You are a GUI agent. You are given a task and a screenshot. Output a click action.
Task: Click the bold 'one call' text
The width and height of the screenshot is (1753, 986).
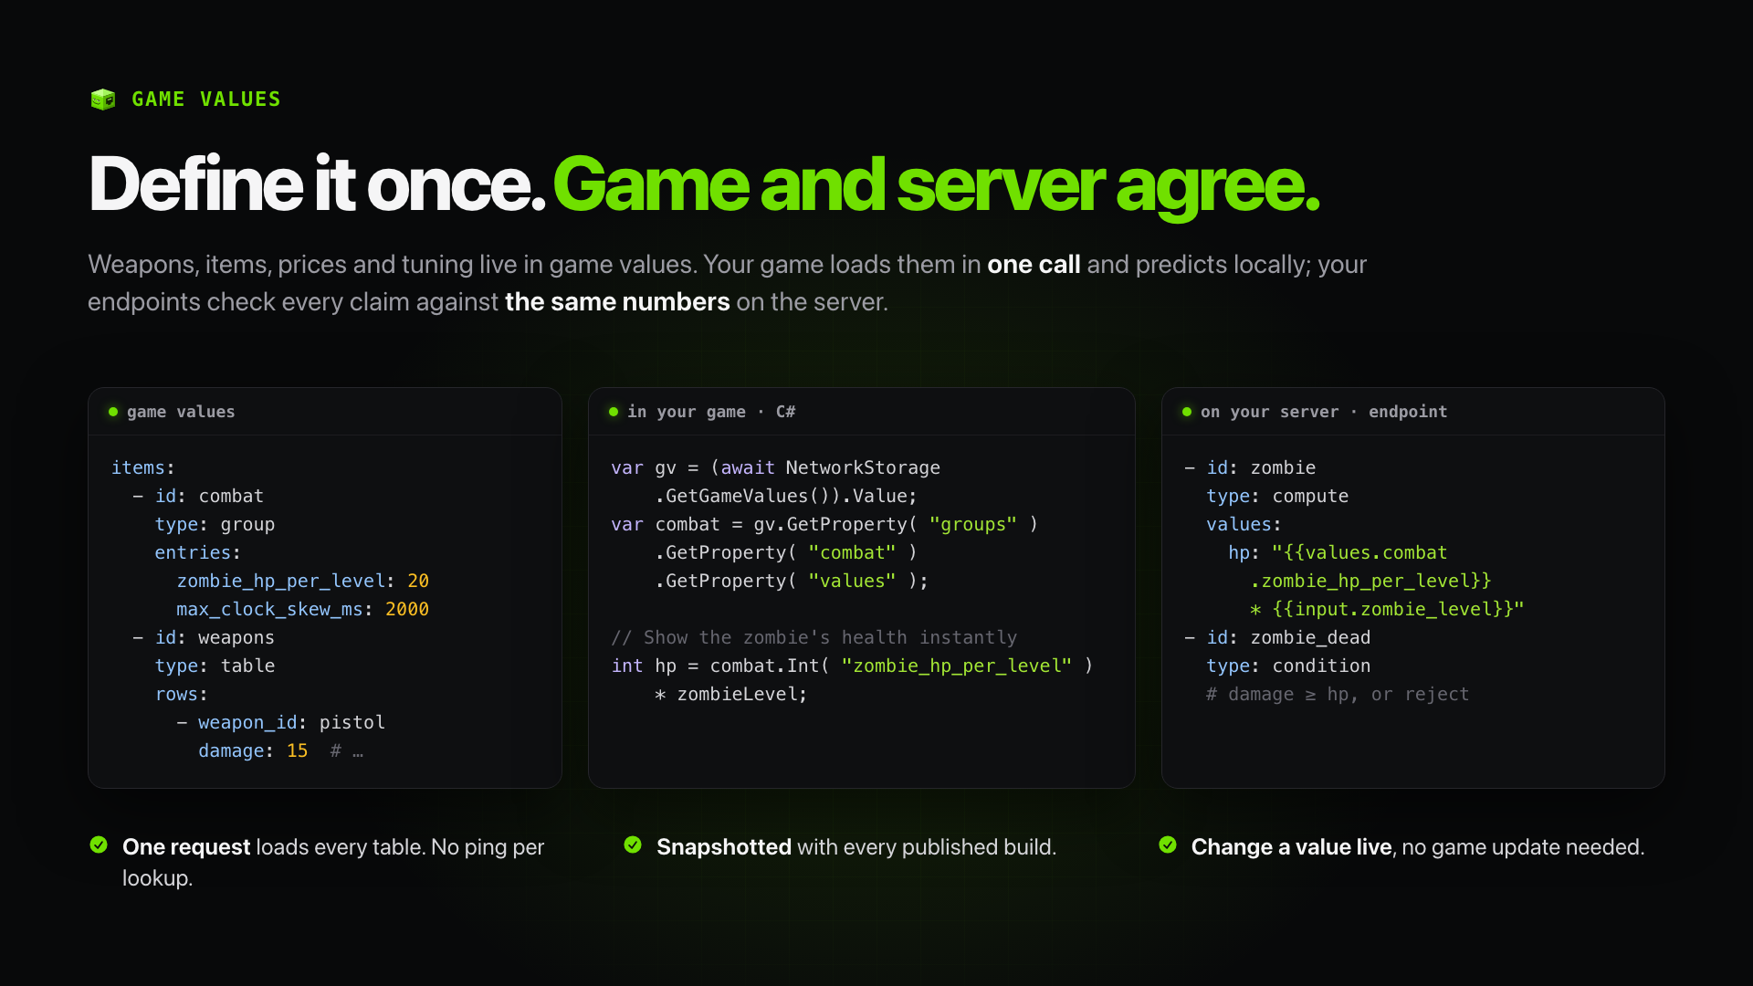click(1034, 265)
